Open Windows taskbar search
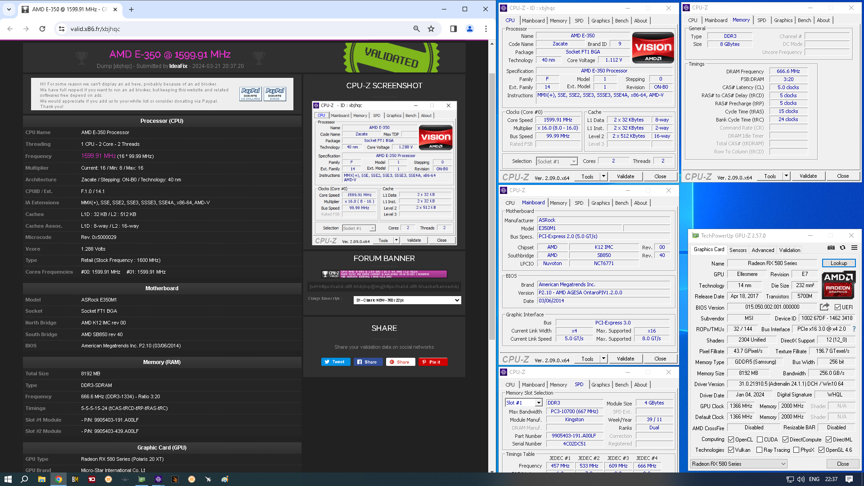This screenshot has width=864, height=486. coord(24,479)
